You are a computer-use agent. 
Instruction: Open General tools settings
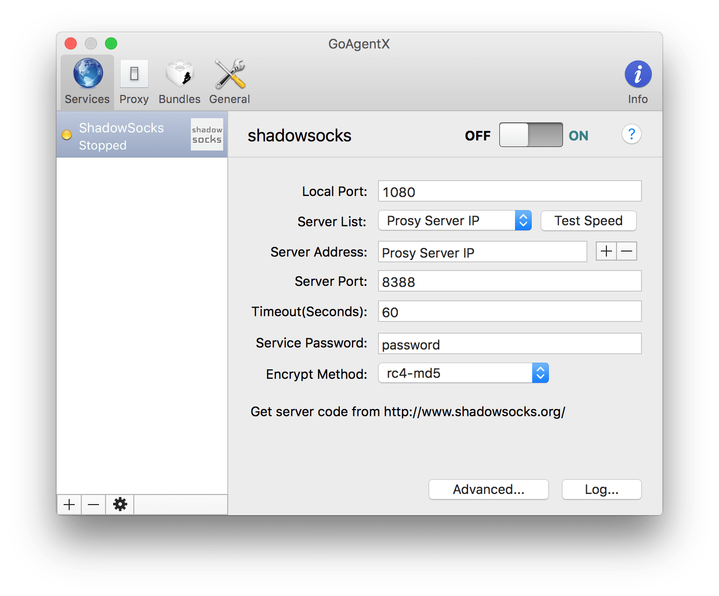[x=230, y=82]
